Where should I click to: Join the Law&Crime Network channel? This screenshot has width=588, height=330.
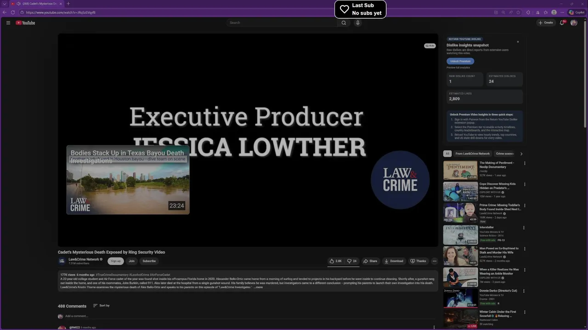tap(131, 261)
